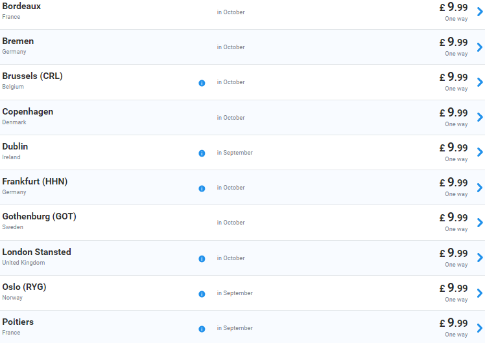Click 'Ireland' under Dublin
The height and width of the screenshot is (343, 485).
[11, 157]
